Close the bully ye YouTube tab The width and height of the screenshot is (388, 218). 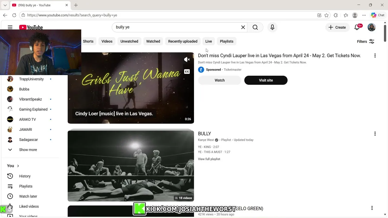point(67,5)
